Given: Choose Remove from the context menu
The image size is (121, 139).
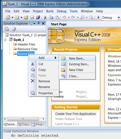Looking at the screenshot, I should [43, 81].
